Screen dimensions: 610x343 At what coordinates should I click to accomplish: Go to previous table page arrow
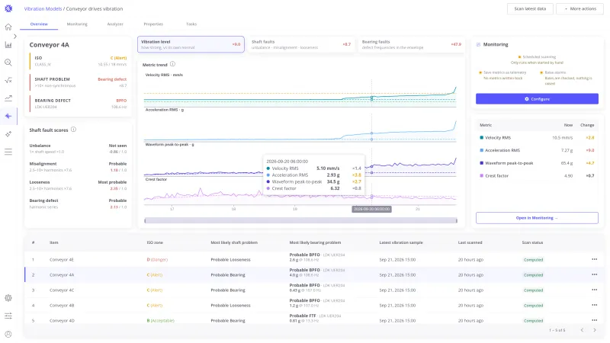coord(582,330)
